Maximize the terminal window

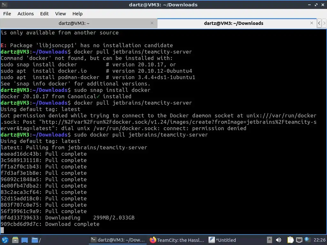point(316,4)
